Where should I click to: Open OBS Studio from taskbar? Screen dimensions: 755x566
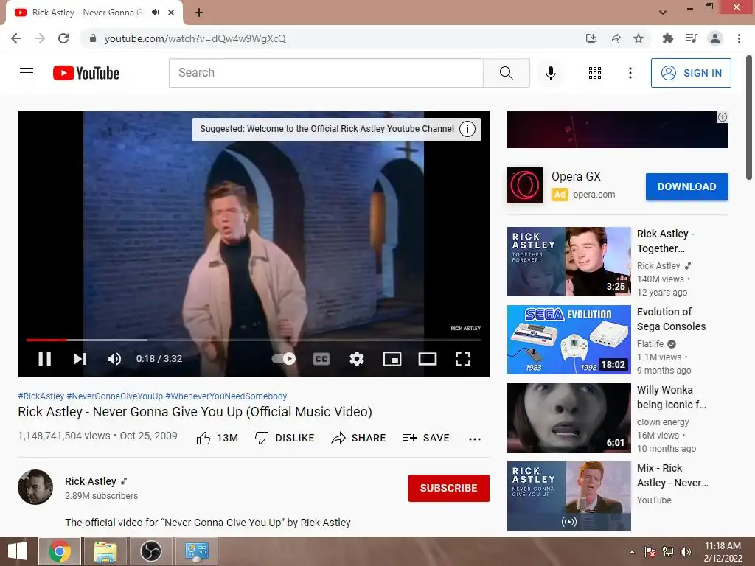point(150,551)
